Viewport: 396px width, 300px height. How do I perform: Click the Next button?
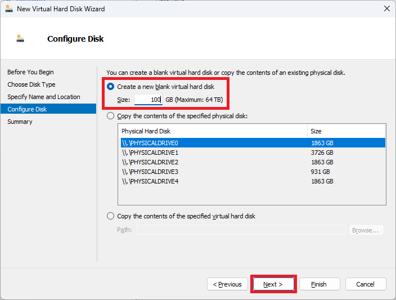click(x=273, y=284)
